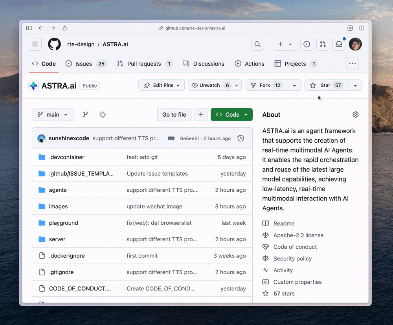Image resolution: width=393 pixels, height=325 pixels.
Task: Open the images folder
Action: pos(59,206)
